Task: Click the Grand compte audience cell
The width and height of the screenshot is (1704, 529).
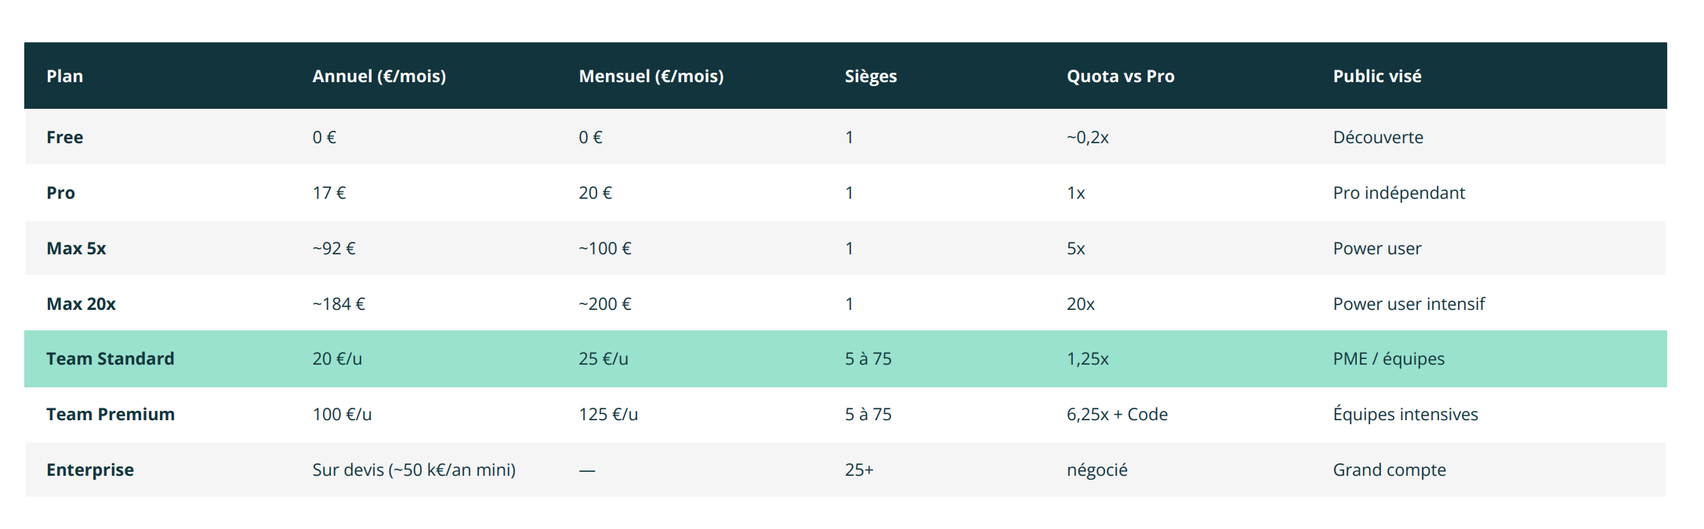Action: [1389, 470]
